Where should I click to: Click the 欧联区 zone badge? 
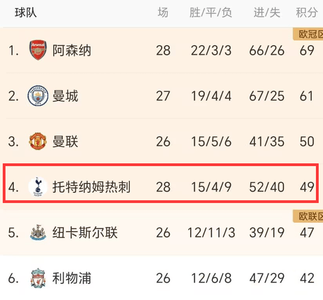[308, 217]
